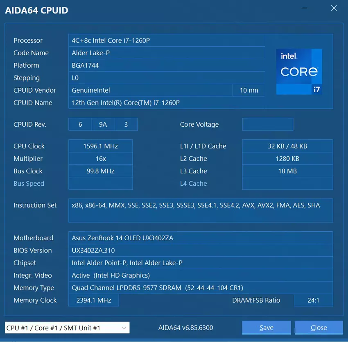Click the Motherboard Asus ZenBook field
The image size is (348, 342).
coord(200,238)
